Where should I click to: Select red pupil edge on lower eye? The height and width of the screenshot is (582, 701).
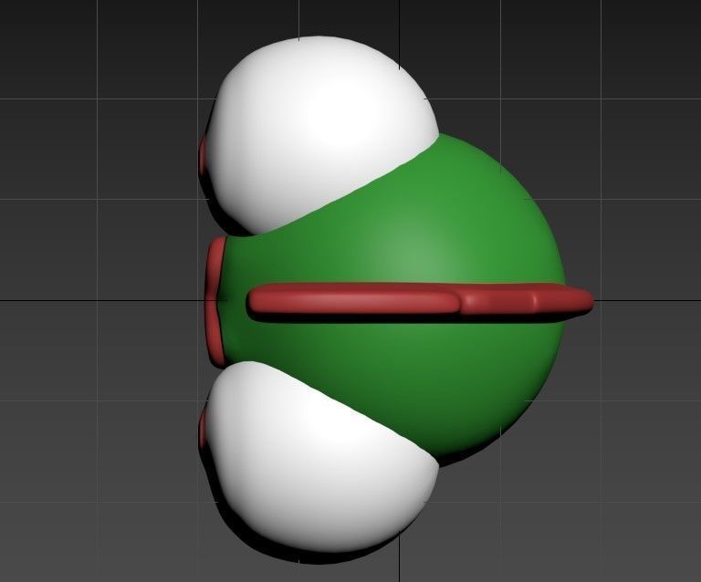pyautogui.click(x=203, y=429)
